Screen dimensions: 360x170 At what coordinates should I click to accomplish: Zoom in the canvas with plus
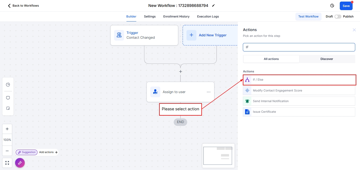click(7, 129)
